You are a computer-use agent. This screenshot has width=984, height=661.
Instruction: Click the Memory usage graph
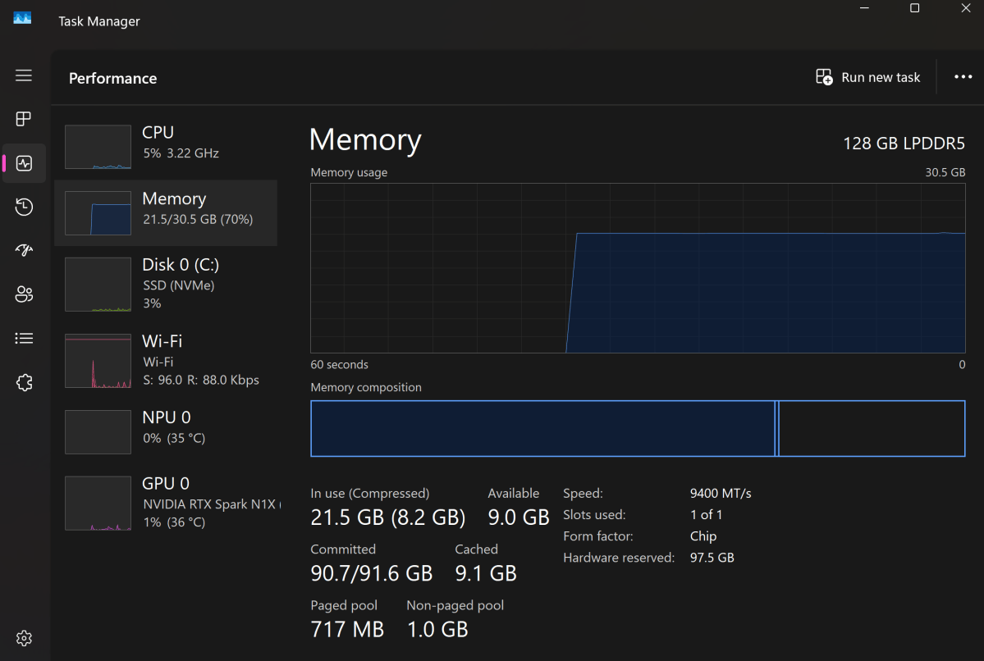[x=638, y=268]
